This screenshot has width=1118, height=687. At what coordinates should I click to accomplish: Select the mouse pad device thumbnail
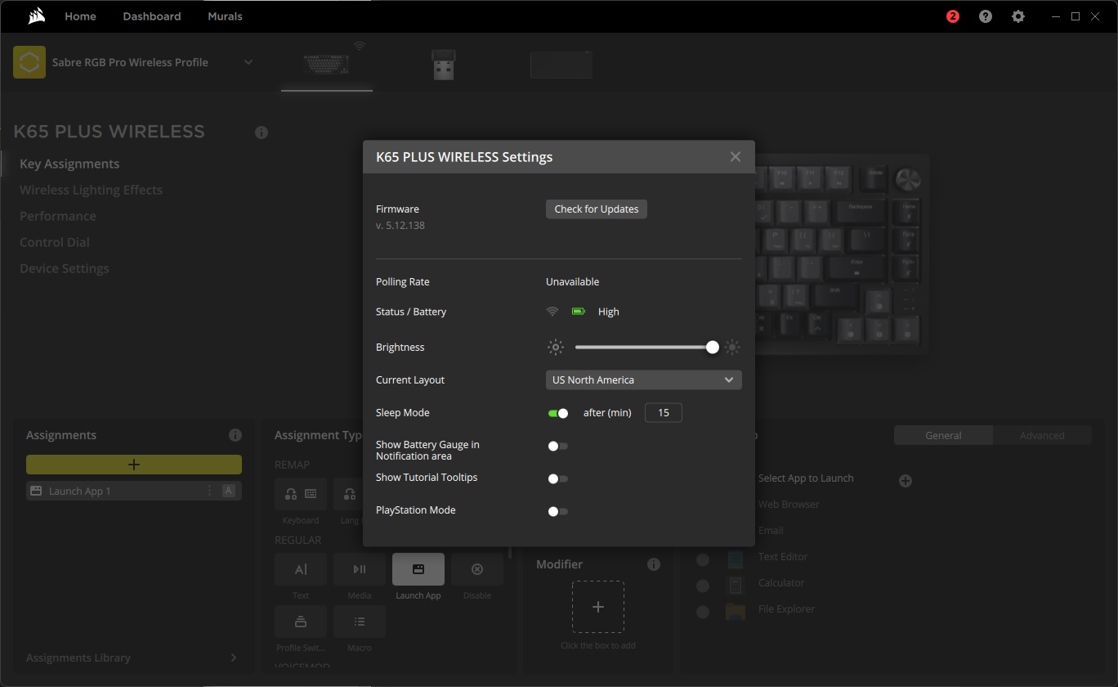pos(561,65)
